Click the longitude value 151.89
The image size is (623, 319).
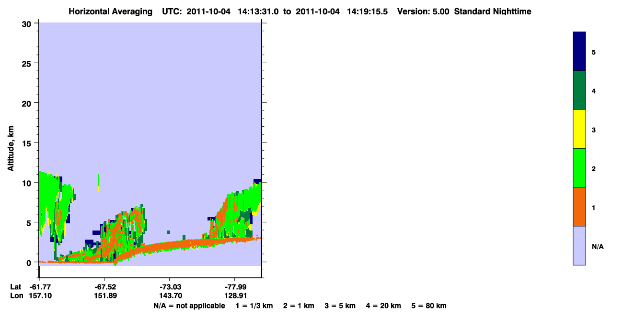click(x=104, y=296)
